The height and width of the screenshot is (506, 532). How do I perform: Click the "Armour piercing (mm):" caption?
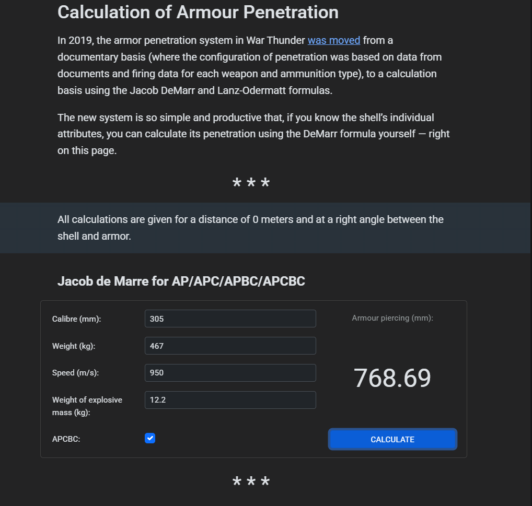392,317
